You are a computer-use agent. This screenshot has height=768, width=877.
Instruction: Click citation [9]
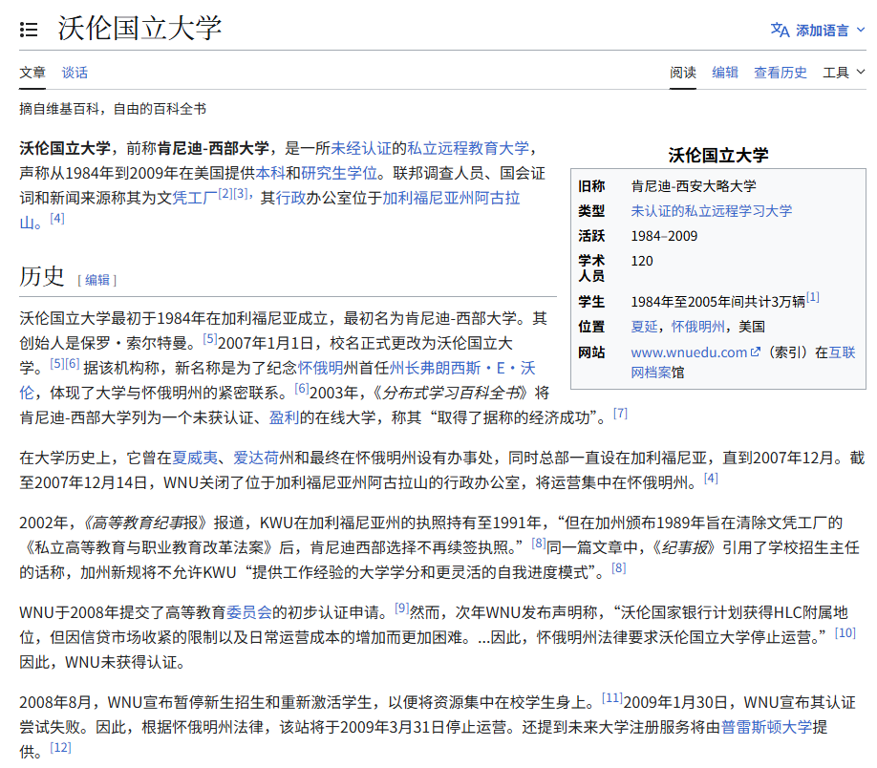tap(402, 608)
